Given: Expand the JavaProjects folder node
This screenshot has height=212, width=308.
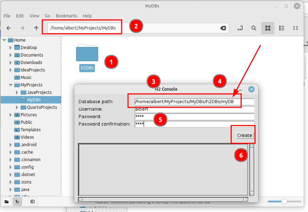Looking at the screenshot, I should (x=17, y=92).
